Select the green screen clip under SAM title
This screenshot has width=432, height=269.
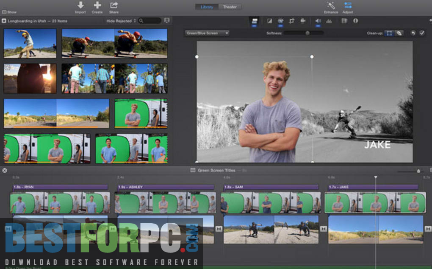point(271,203)
